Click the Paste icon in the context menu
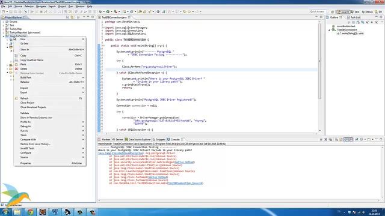The width and height of the screenshot is (385, 216). pos(16,64)
